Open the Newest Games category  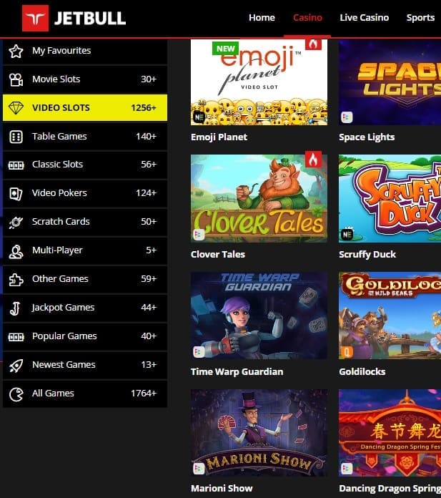[x=85, y=365]
